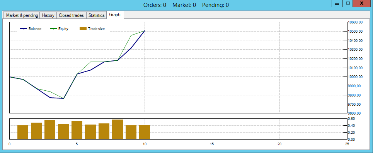Maximize the orders window
This screenshot has width=373, height=153.
coord(348,3)
